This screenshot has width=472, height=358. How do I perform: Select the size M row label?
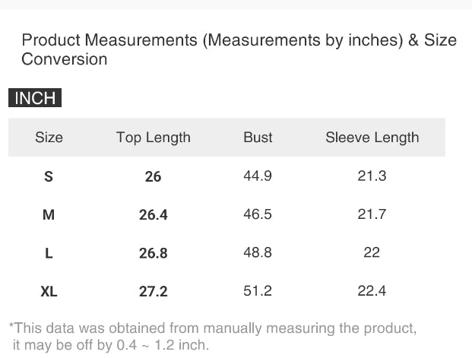[x=49, y=214]
